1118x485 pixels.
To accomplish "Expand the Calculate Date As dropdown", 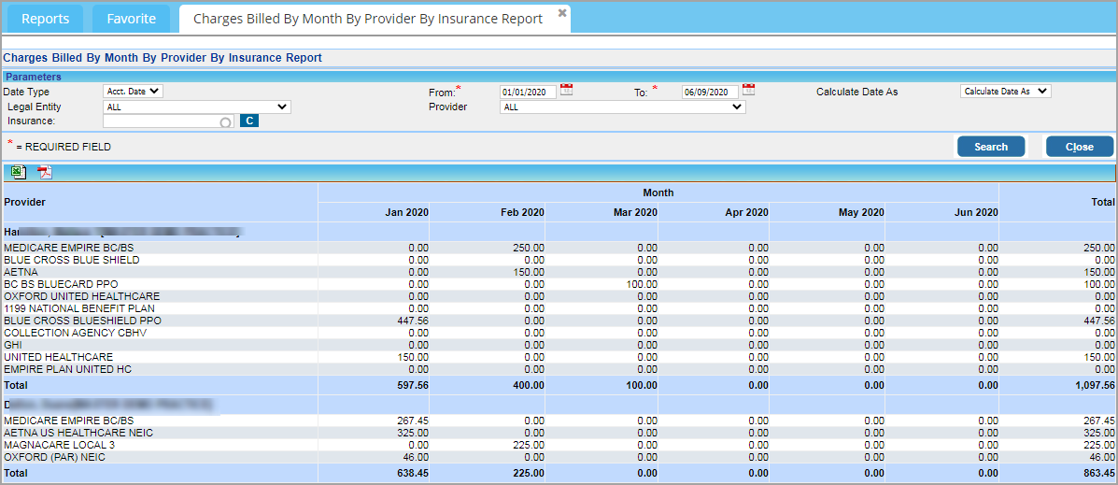I will [x=1006, y=92].
